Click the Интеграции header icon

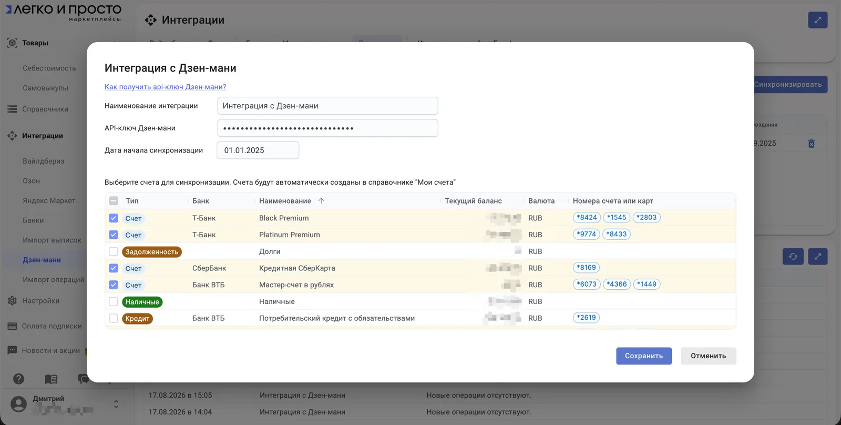151,20
